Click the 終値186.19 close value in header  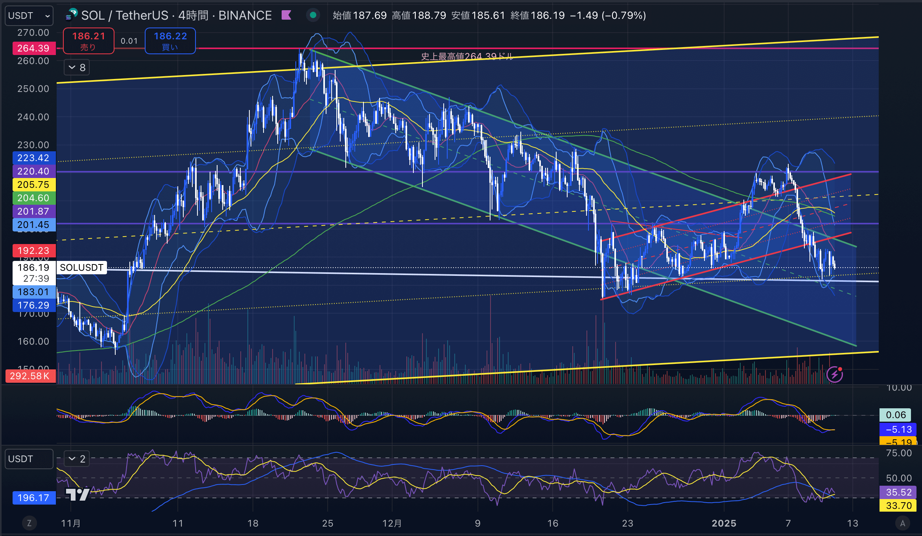tap(537, 15)
